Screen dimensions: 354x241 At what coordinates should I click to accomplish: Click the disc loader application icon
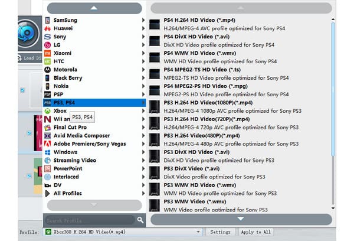[28, 33]
